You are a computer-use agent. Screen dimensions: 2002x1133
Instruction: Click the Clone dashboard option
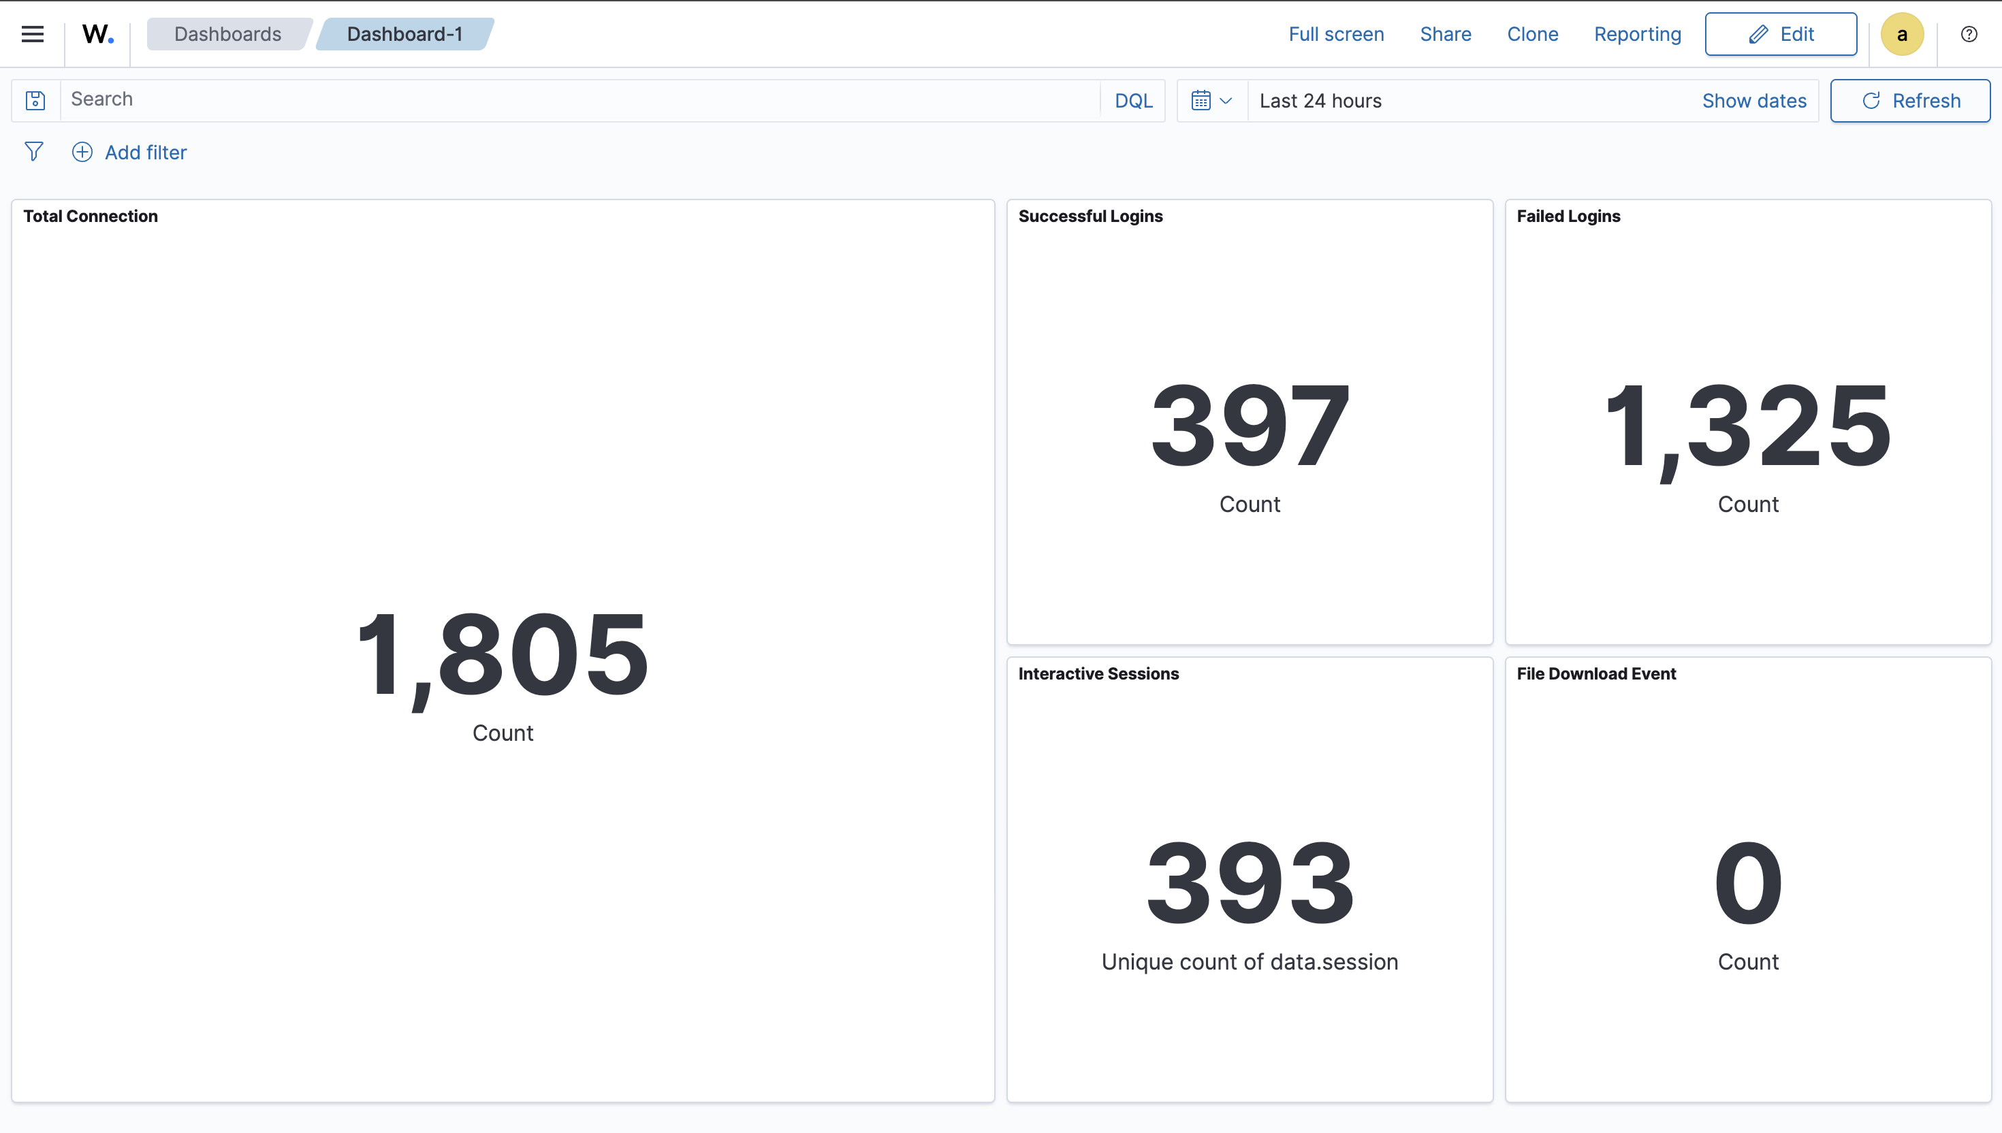(x=1532, y=34)
